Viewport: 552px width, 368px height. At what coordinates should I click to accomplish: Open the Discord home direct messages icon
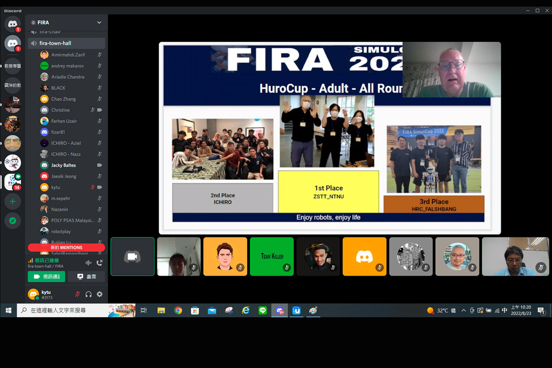13,24
